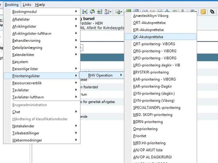
Task: Expand the Bookingmodul submenu arrow
Action: tap(76, 11)
